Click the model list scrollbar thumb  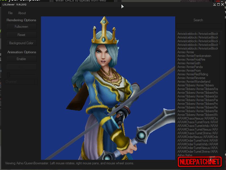point(220,42)
